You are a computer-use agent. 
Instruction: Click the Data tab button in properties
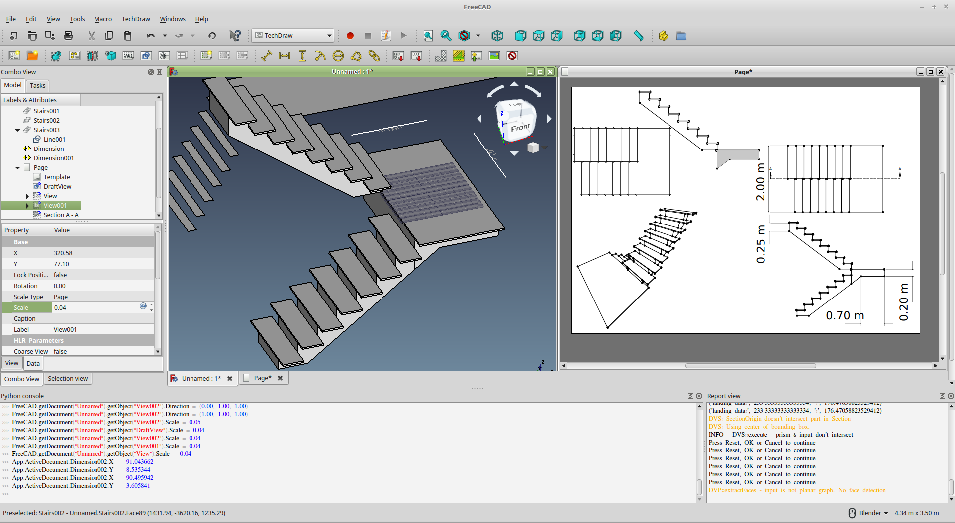point(33,363)
